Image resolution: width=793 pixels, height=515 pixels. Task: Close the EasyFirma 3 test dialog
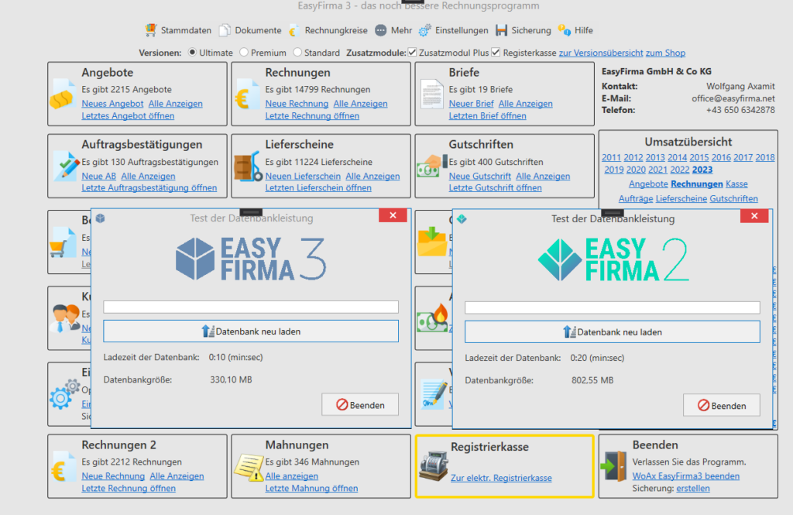pyautogui.click(x=393, y=215)
